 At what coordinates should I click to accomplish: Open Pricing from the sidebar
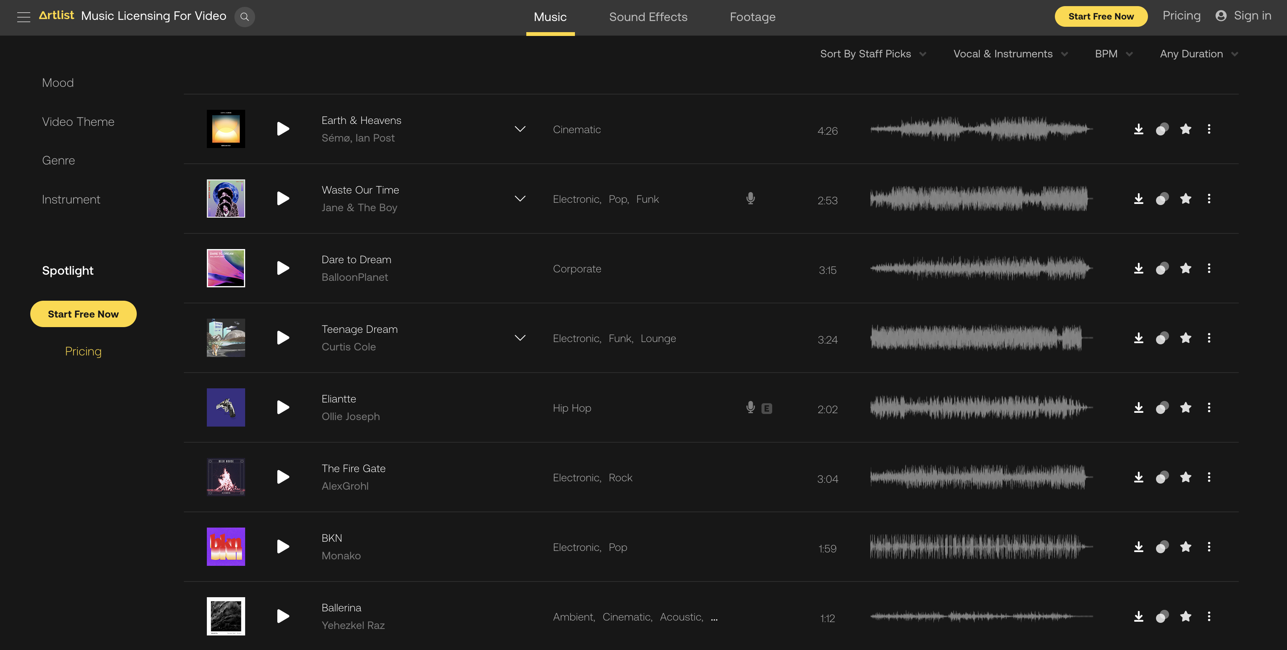coord(83,351)
